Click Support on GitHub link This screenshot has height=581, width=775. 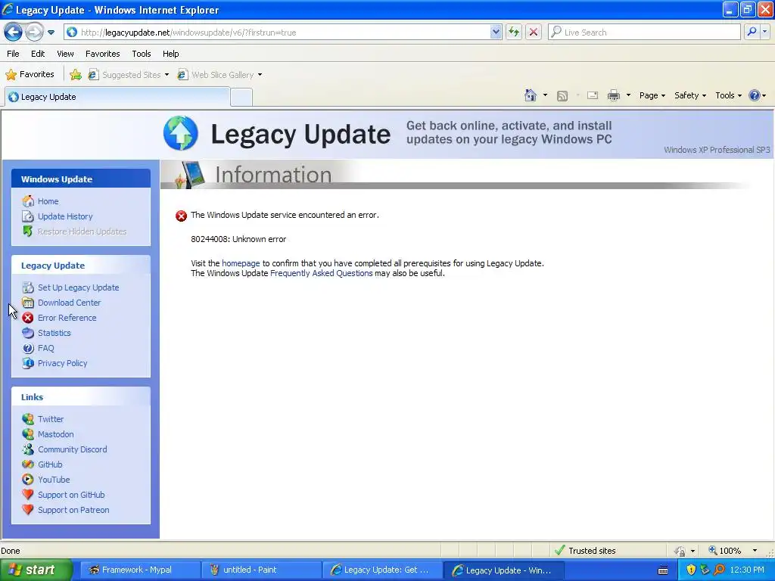pos(71,495)
